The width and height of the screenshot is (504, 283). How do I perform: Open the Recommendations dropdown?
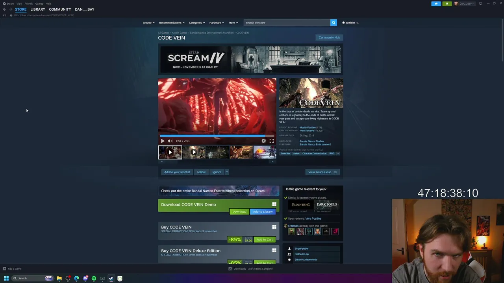pyautogui.click(x=172, y=22)
